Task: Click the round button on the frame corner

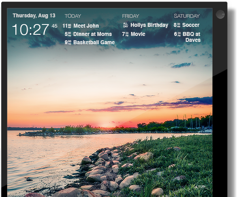Action: pyautogui.click(x=220, y=14)
